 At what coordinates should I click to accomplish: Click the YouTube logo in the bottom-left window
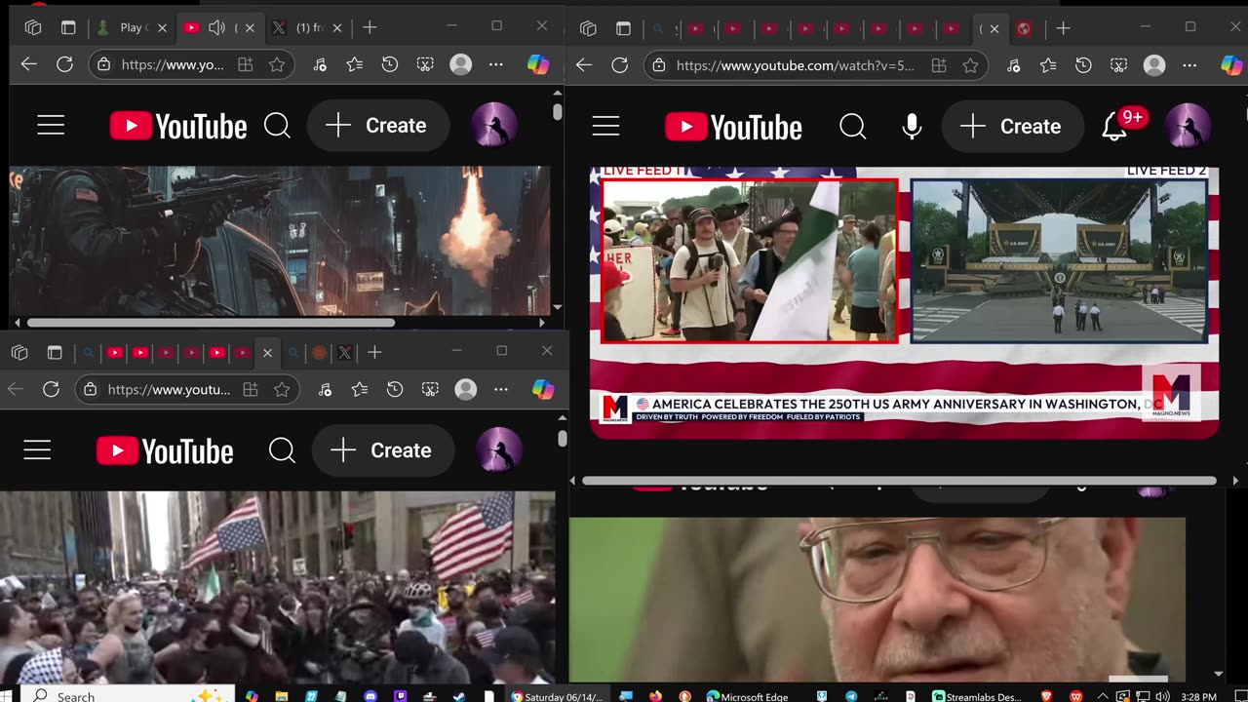(165, 450)
